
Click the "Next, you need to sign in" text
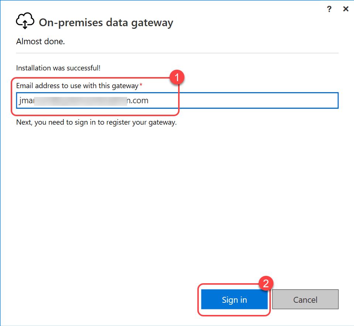96,122
